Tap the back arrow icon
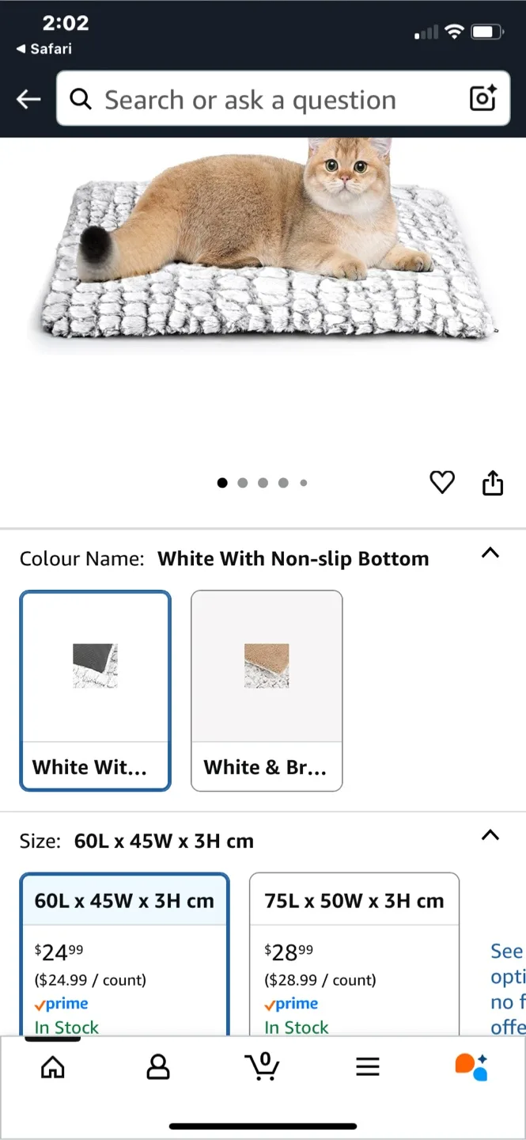Image resolution: width=526 pixels, height=1140 pixels. point(28,99)
